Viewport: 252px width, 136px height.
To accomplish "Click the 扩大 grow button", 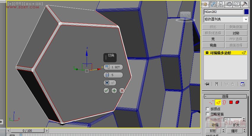I will (236, 125).
